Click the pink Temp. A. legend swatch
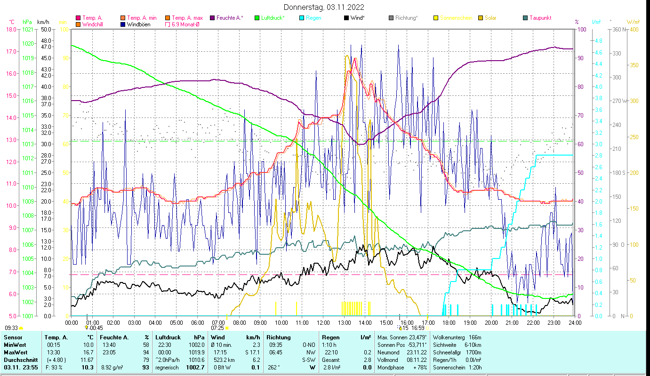The image size is (650, 376). point(78,18)
